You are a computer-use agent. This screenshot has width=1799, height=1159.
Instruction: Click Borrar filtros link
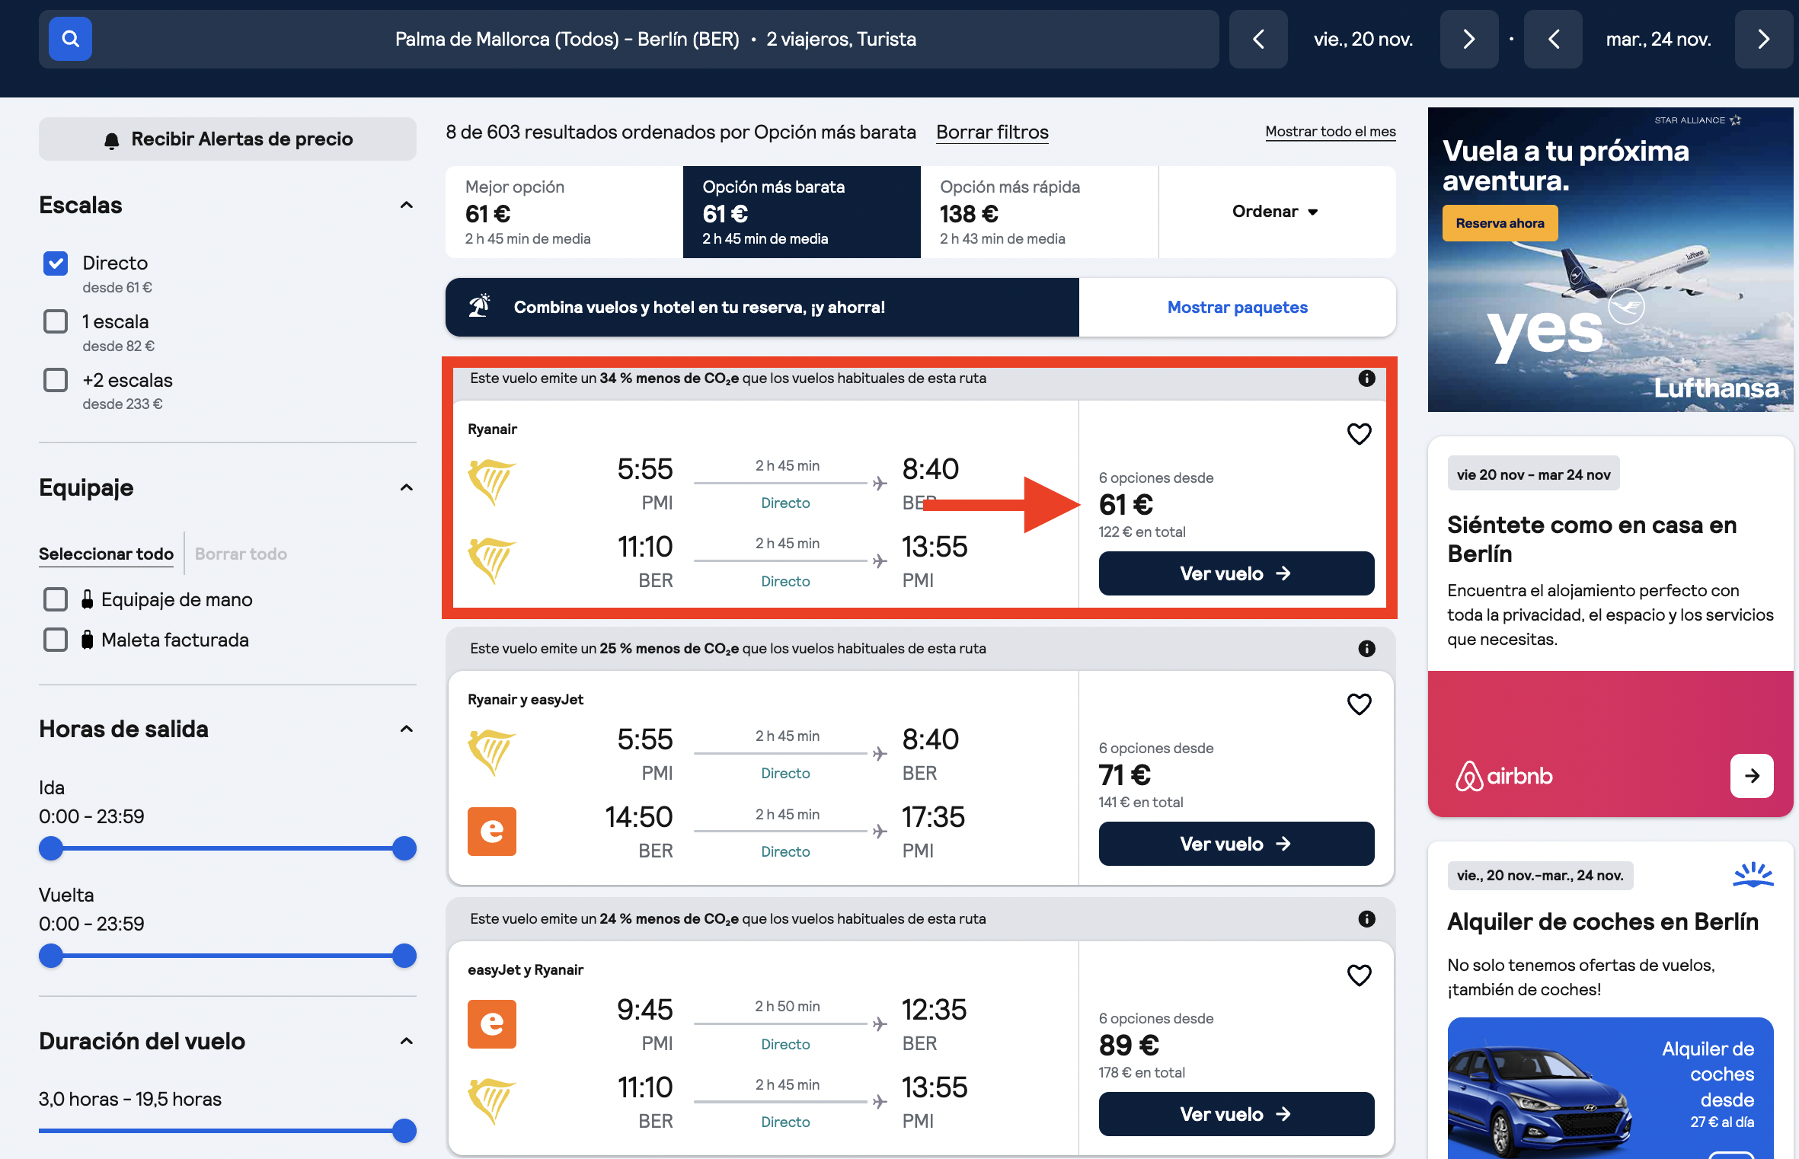pyautogui.click(x=992, y=133)
